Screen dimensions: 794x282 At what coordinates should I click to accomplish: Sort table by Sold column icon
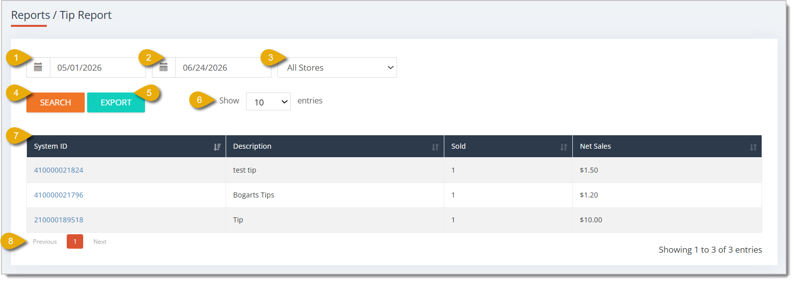click(x=564, y=147)
